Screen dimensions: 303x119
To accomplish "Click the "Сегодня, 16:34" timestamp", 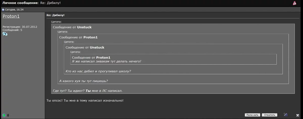I will click(14, 10).
